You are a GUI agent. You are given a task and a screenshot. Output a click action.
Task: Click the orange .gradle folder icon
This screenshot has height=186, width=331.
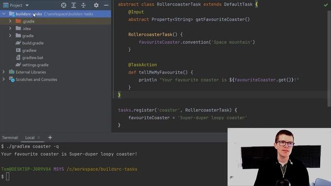19,21
